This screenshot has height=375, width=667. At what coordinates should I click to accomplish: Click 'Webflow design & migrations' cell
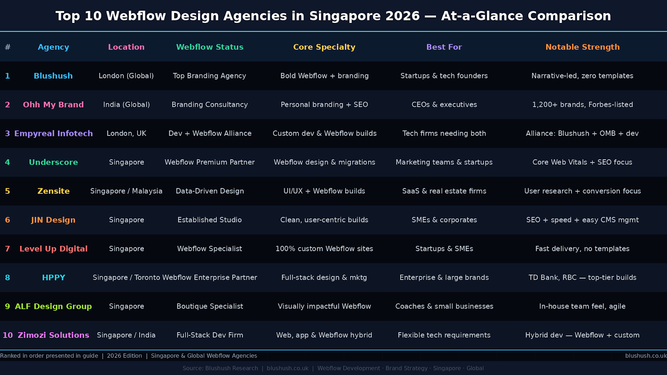click(324, 162)
